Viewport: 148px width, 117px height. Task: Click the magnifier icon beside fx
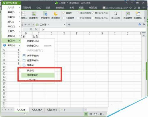pos(31,29)
